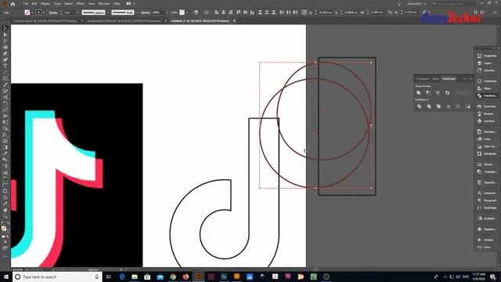Open the Object menu
The height and width of the screenshot is (282, 501).
pyautogui.click(x=45, y=3)
